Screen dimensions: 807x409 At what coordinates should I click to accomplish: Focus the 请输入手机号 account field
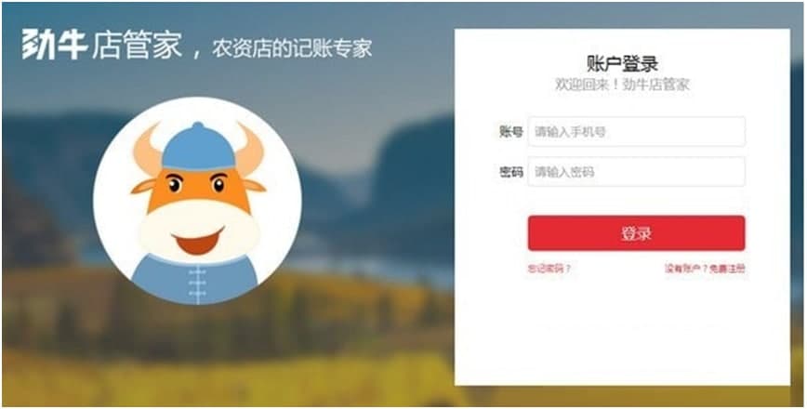point(637,132)
